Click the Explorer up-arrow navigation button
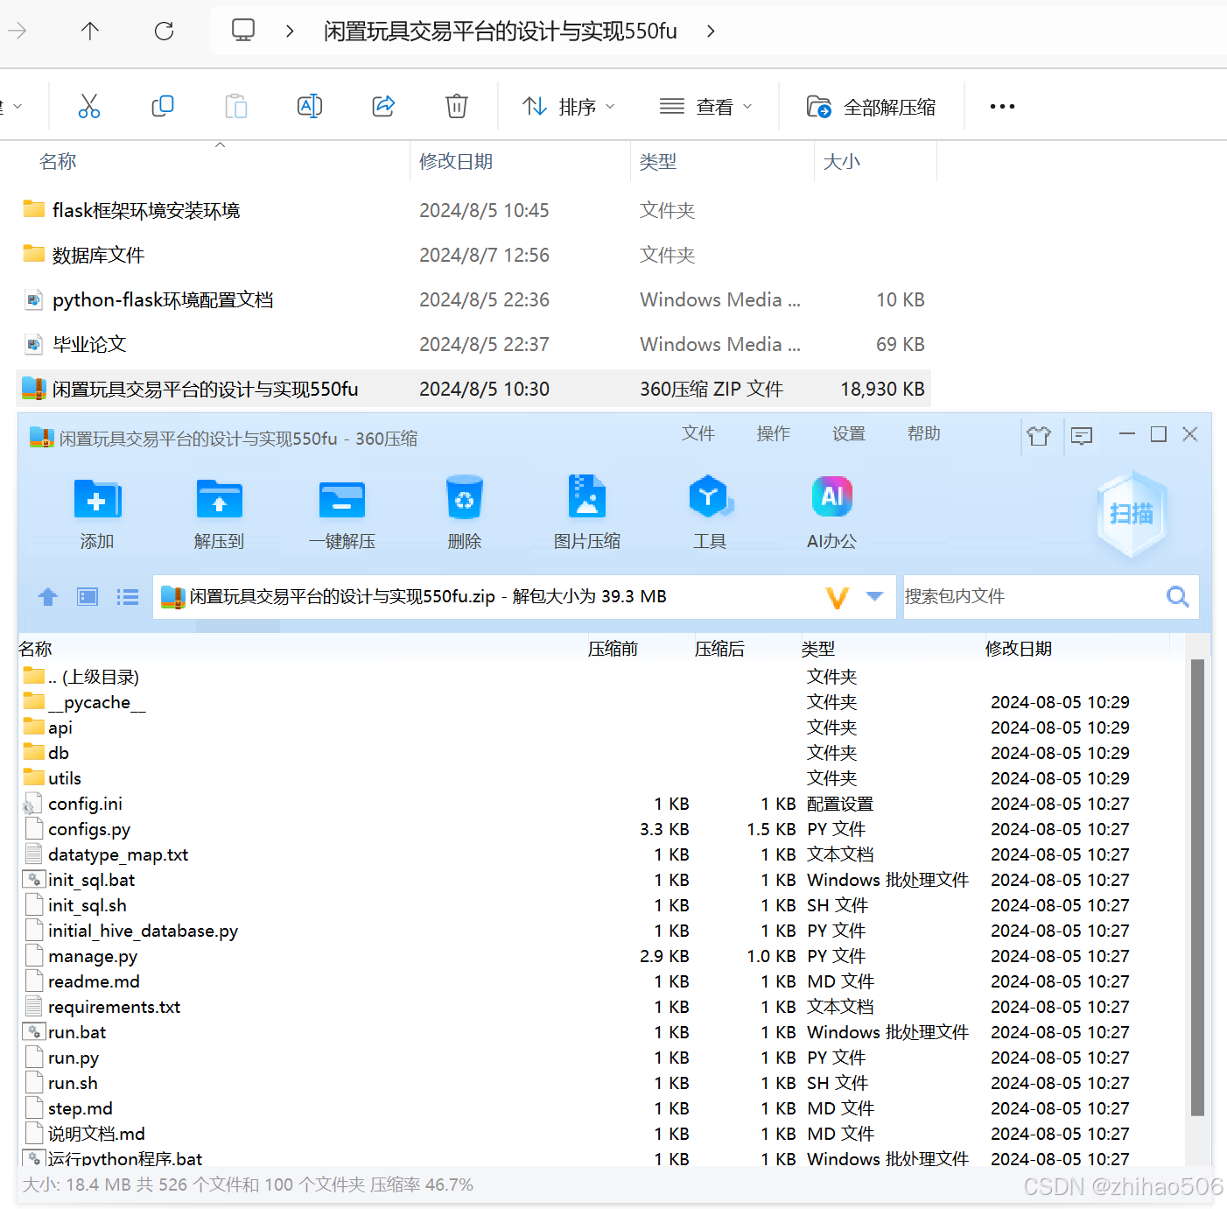The image size is (1227, 1209). pyautogui.click(x=90, y=32)
